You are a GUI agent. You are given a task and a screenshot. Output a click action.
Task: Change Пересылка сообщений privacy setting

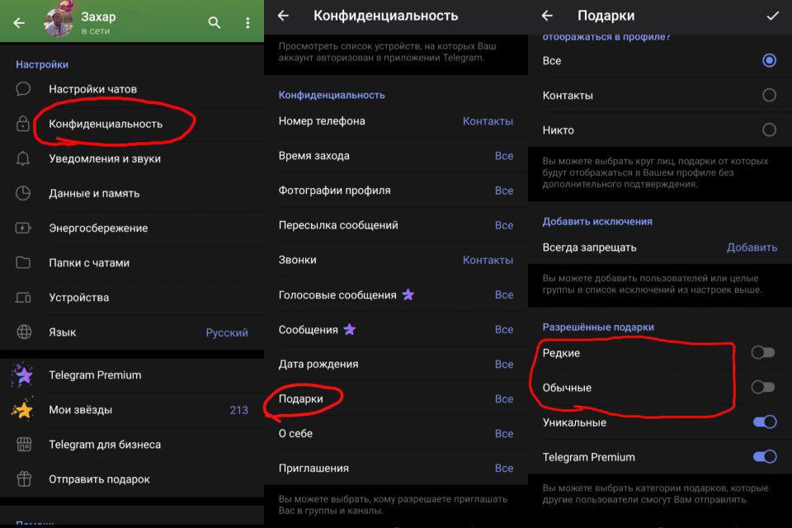(x=396, y=225)
